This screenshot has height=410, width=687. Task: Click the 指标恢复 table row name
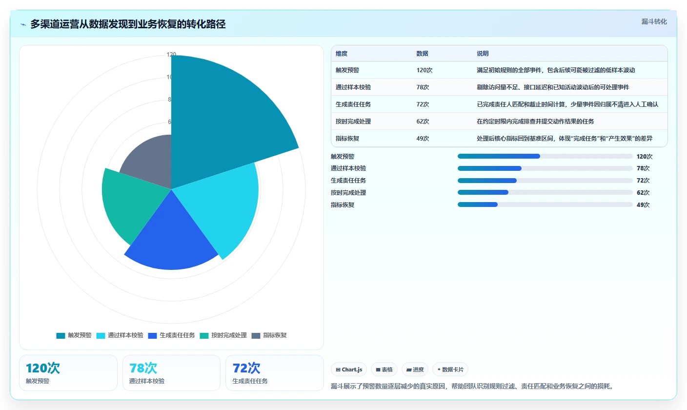click(347, 139)
